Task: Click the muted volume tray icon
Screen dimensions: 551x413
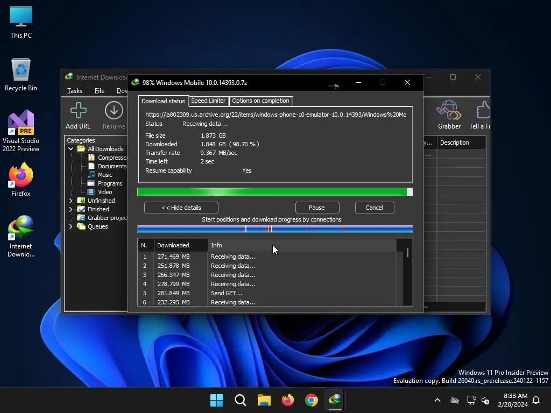Action: coord(486,400)
